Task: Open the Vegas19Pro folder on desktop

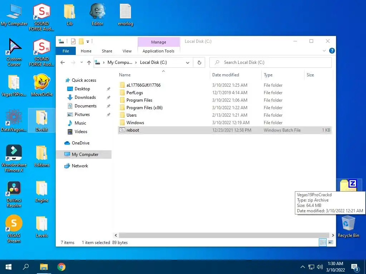Action: (x=14, y=86)
